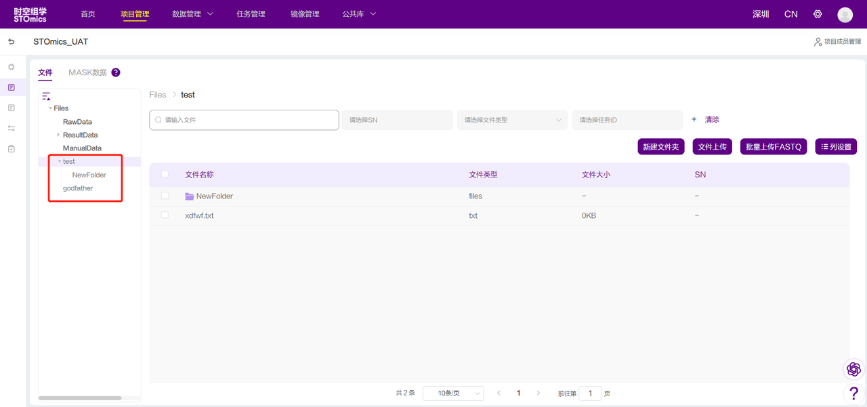Click the plus icon to add a filter
The width and height of the screenshot is (867, 407).
[694, 120]
